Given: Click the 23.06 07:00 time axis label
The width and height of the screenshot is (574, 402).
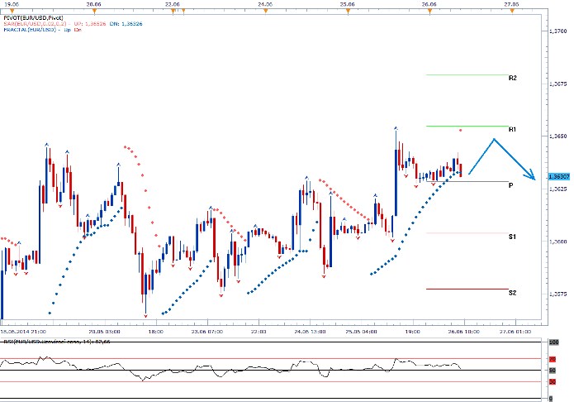Looking at the screenshot, I should 206,332.
